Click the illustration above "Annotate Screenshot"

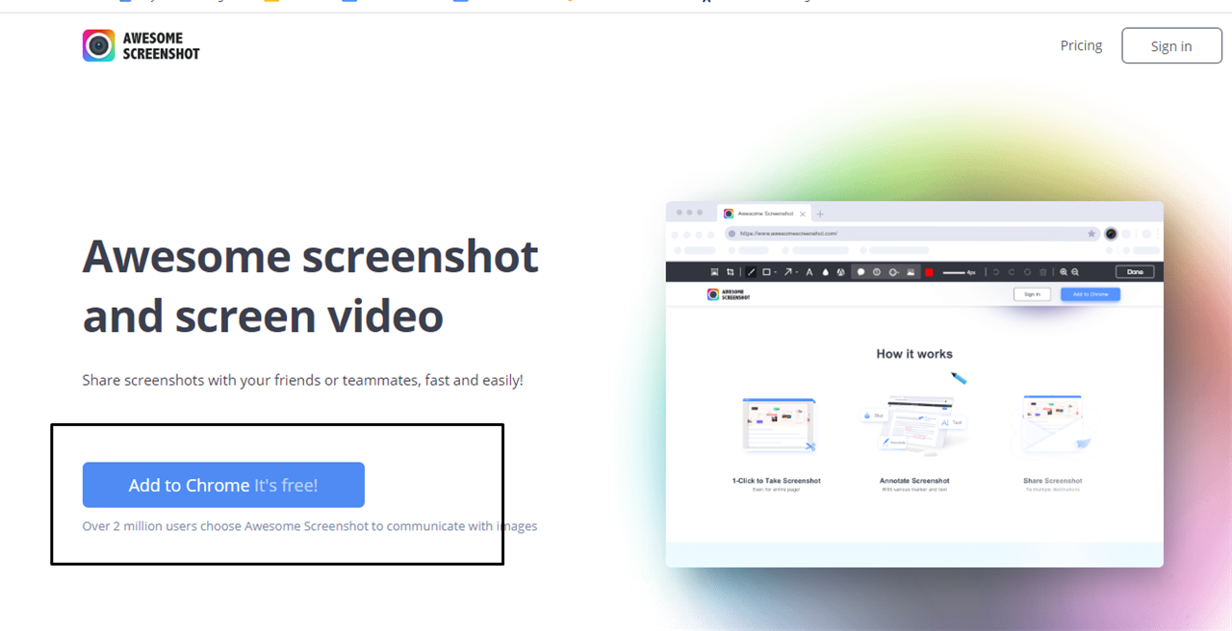tap(912, 423)
